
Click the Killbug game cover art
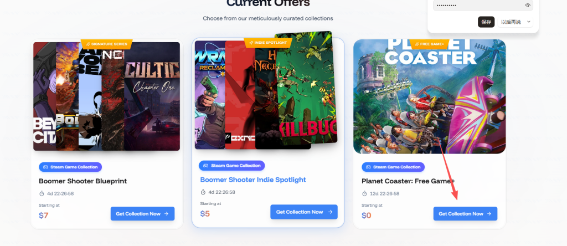307,87
